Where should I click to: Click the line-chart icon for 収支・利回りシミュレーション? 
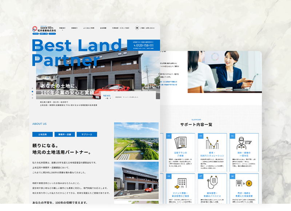[x=212, y=143]
